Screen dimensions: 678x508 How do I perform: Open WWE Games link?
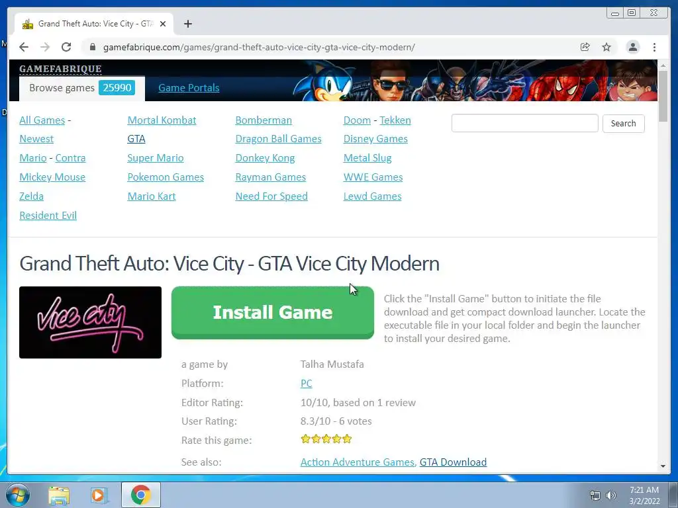[373, 177]
